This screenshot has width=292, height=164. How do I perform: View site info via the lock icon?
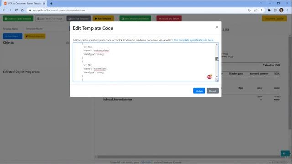[30, 10]
